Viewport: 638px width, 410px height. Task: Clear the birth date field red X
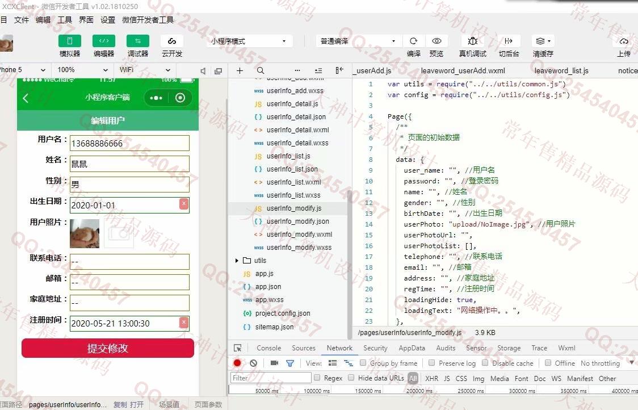click(184, 203)
